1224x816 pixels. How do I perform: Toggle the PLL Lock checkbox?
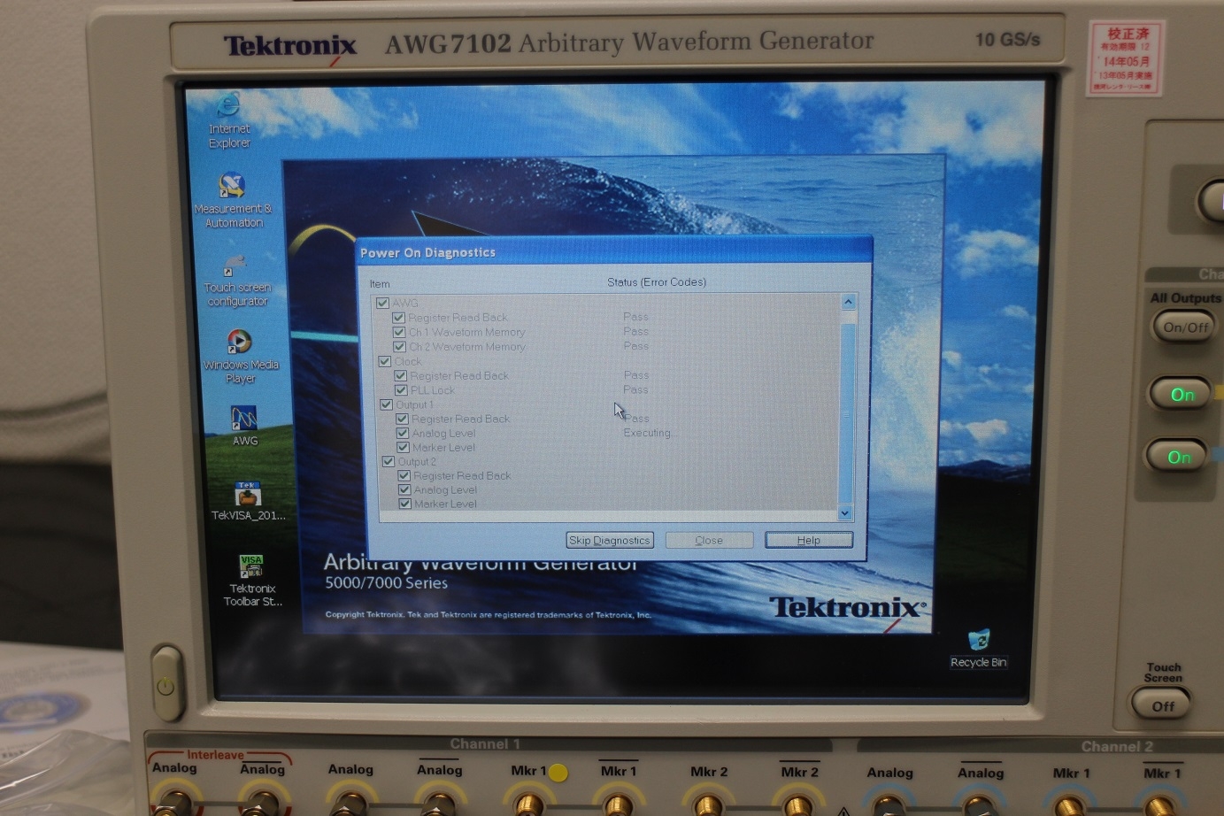[401, 389]
